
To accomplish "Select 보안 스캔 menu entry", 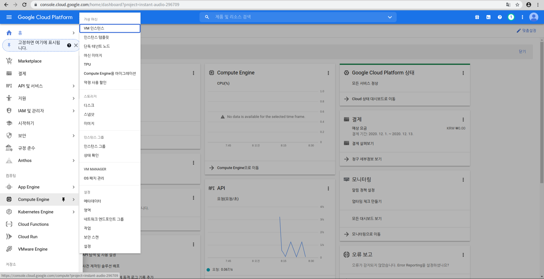I will (x=110, y=237).
